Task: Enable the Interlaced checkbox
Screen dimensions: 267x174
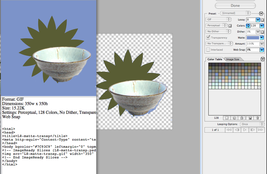Action: coord(208,50)
